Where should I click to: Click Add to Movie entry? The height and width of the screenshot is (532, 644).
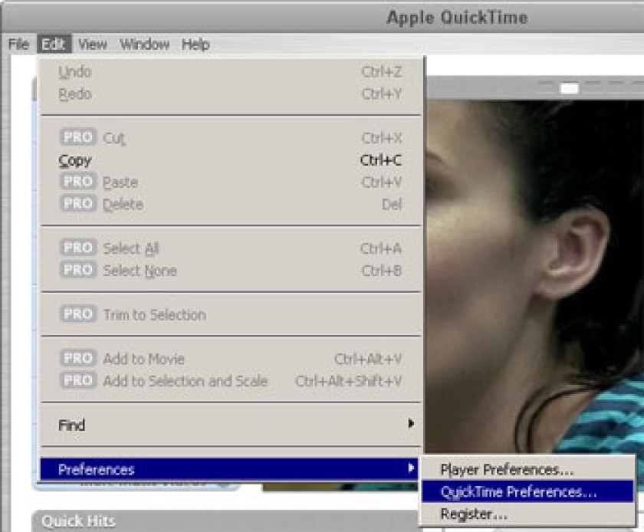(x=232, y=359)
